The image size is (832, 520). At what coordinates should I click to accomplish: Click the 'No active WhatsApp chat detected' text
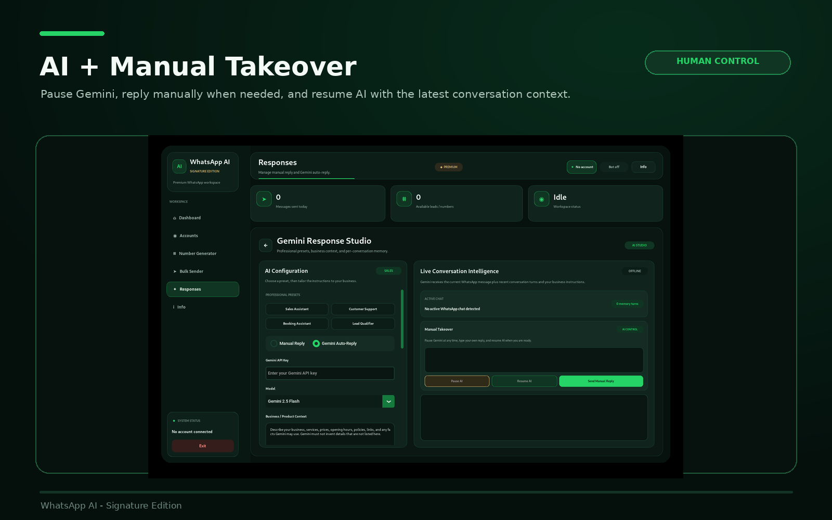click(452, 309)
